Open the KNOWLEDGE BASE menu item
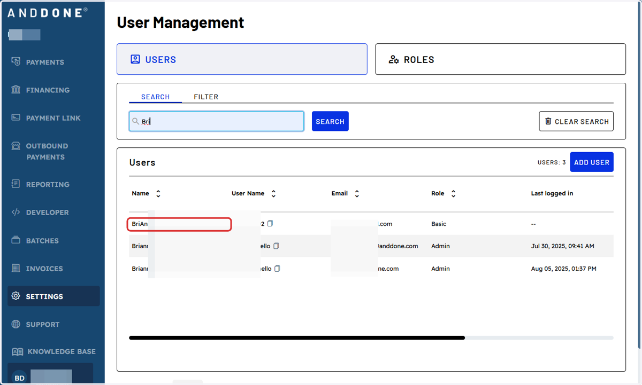The image size is (642, 385). pyautogui.click(x=61, y=351)
